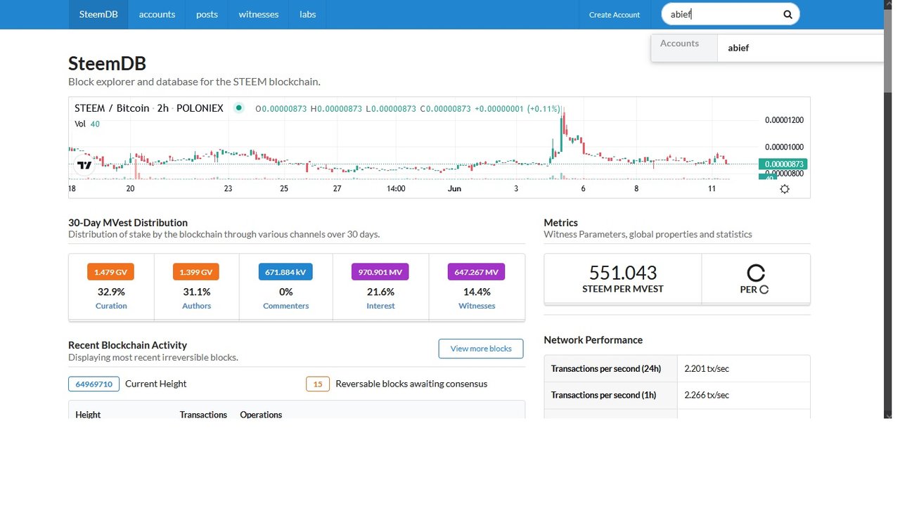Click the 31.1% authors percentage

tap(197, 292)
